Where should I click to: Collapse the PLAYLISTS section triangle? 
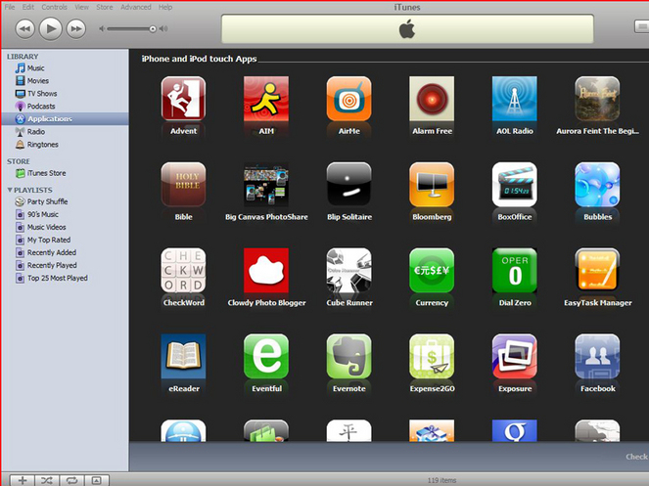(x=10, y=190)
